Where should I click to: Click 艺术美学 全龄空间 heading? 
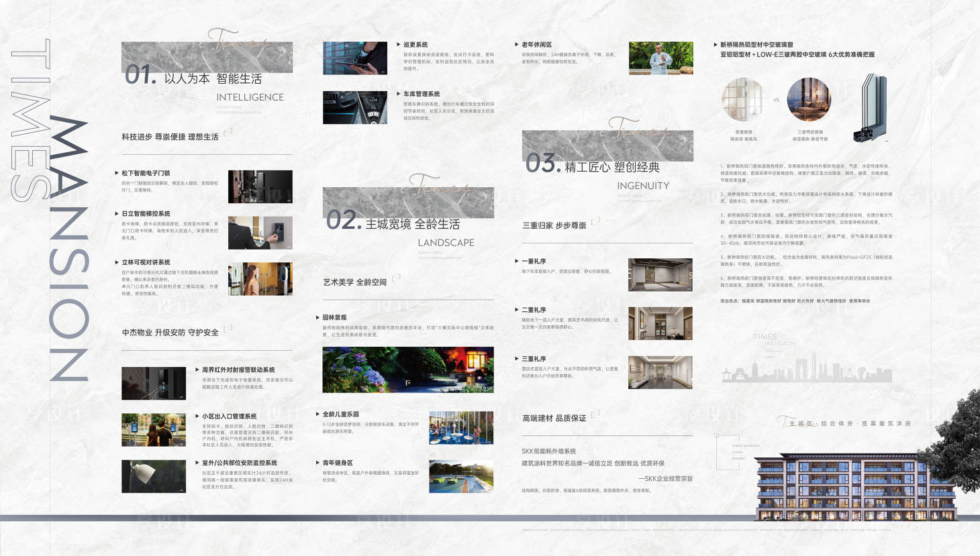[354, 282]
